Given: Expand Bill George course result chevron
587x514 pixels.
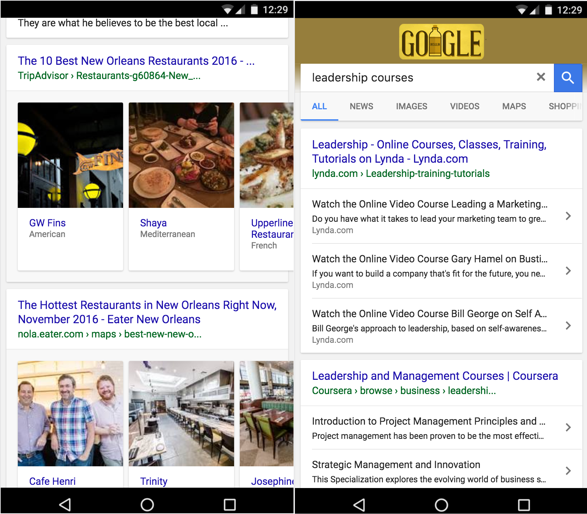Looking at the screenshot, I should tap(568, 326).
